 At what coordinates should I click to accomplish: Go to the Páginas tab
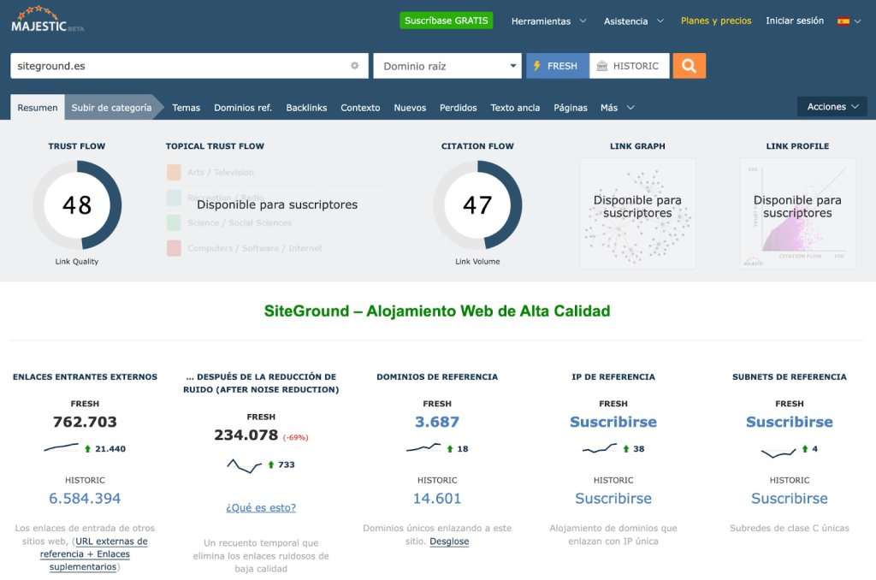tap(571, 108)
